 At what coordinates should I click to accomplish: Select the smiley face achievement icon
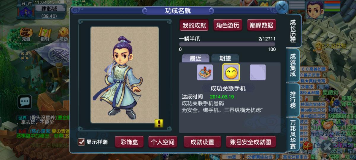click(231, 72)
